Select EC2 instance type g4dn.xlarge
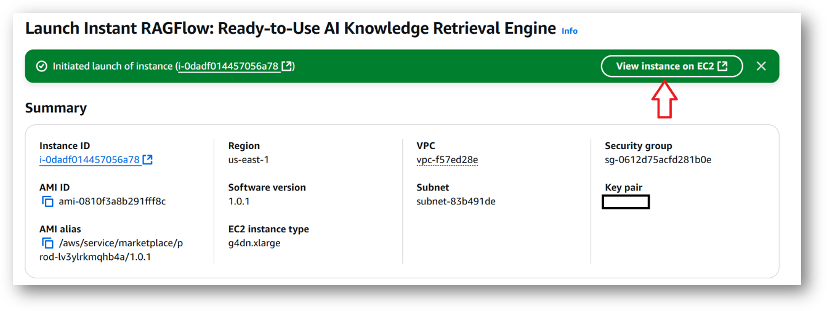The height and width of the screenshot is (311, 827). pos(254,243)
